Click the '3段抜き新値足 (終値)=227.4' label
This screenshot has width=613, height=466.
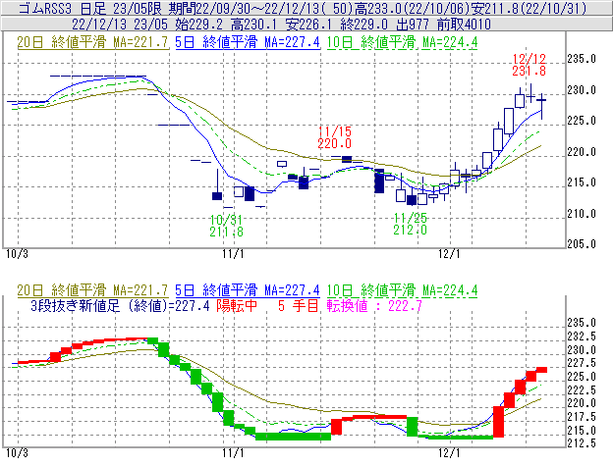point(121,305)
